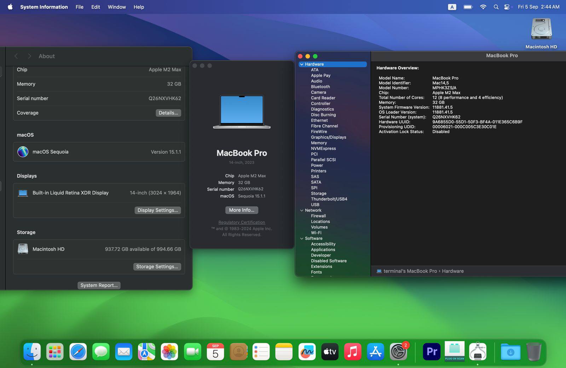
Task: Select Storage in the hardware list
Action: [x=318, y=193]
